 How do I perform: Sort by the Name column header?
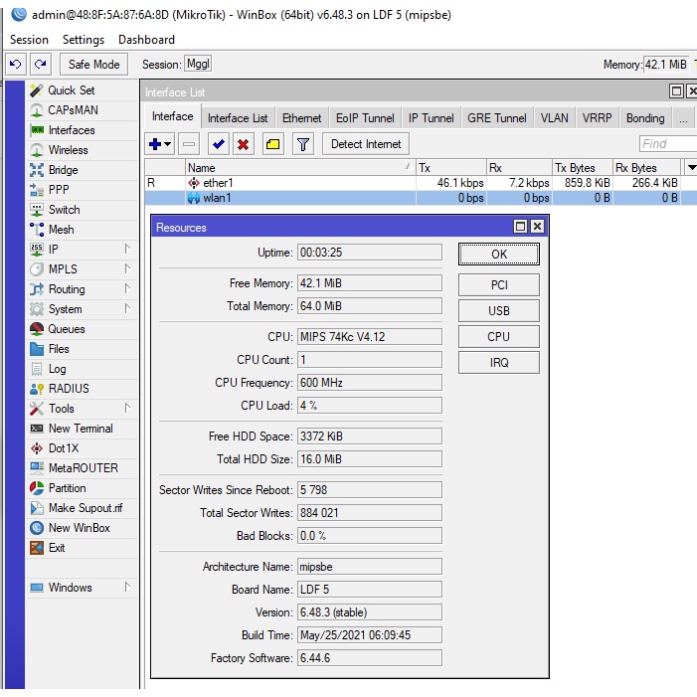coord(300,168)
